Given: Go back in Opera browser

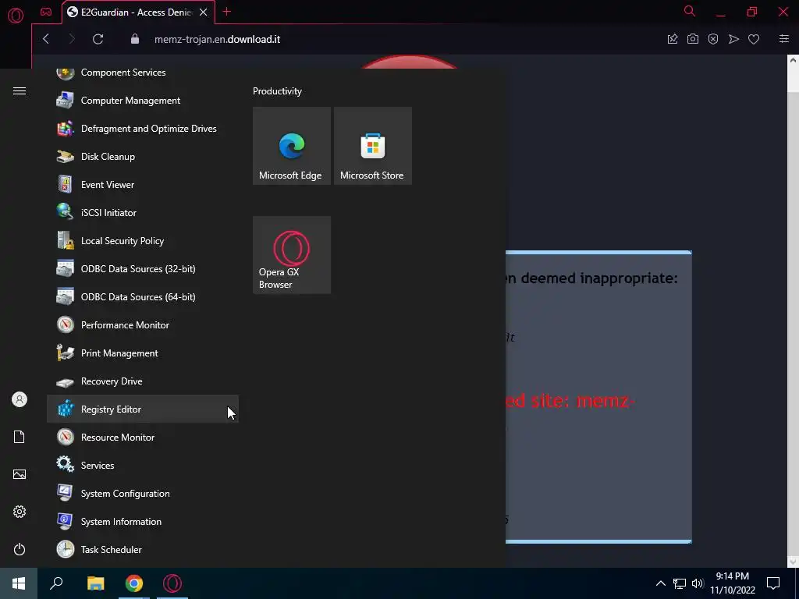Looking at the screenshot, I should 46,39.
